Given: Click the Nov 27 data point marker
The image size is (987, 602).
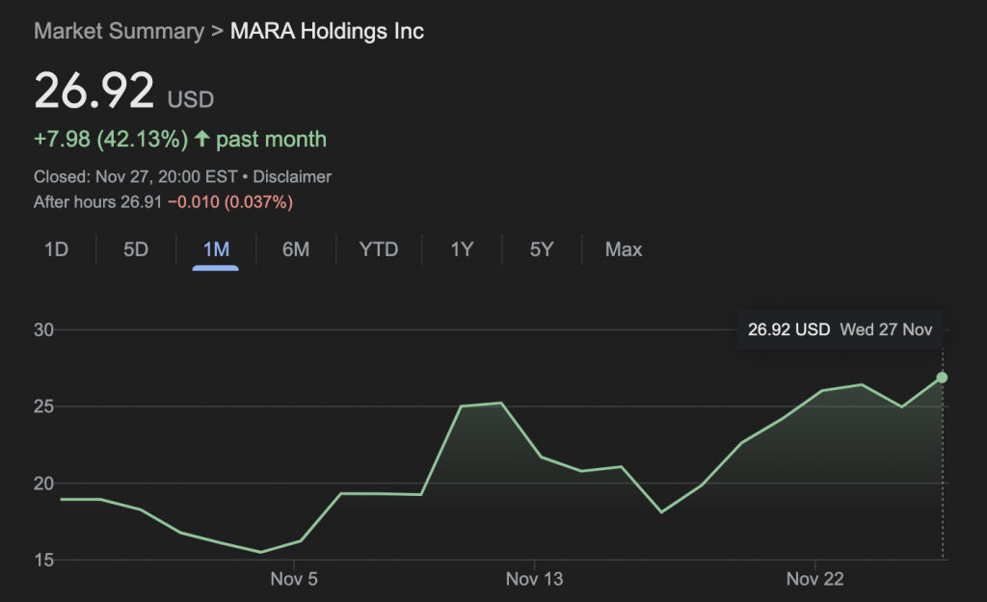Looking at the screenshot, I should (942, 378).
